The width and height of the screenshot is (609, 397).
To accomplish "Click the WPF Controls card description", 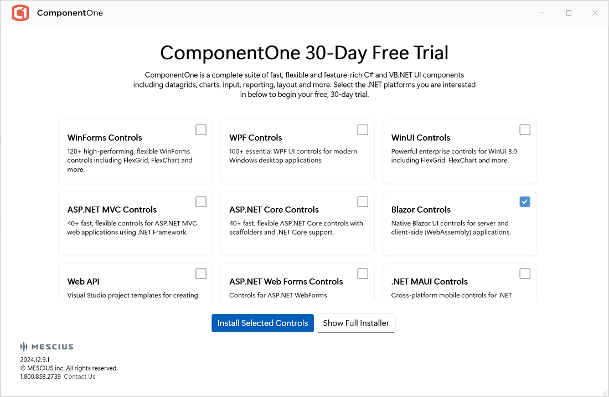I will 293,156.
